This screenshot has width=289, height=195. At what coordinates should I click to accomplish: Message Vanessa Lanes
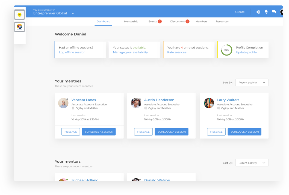(x=70, y=132)
